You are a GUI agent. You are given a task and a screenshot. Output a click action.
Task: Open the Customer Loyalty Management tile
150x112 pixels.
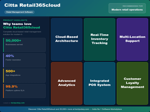tap(132, 83)
